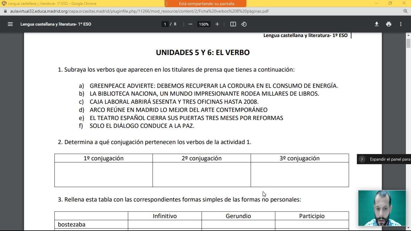Image resolution: width=411 pixels, height=231 pixels.
Task: Click the 1ª conjugación table cell
Action: point(104,174)
